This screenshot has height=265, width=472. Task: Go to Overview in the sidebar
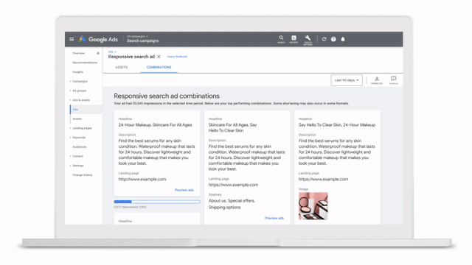[78, 53]
